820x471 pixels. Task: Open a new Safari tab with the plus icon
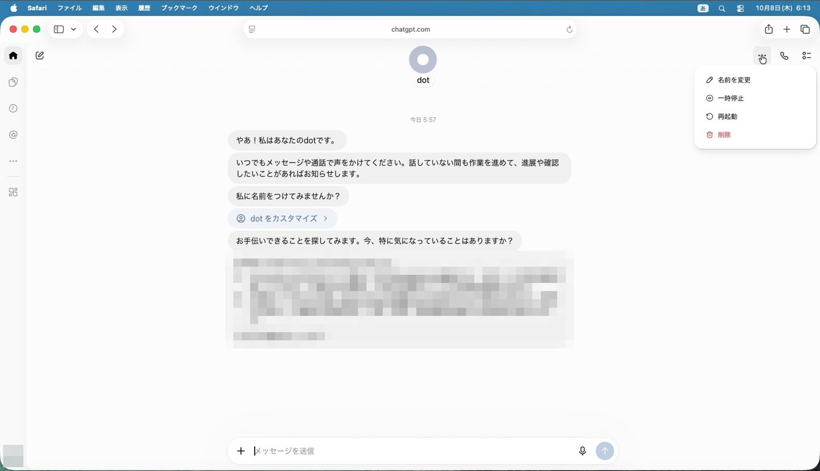(787, 29)
